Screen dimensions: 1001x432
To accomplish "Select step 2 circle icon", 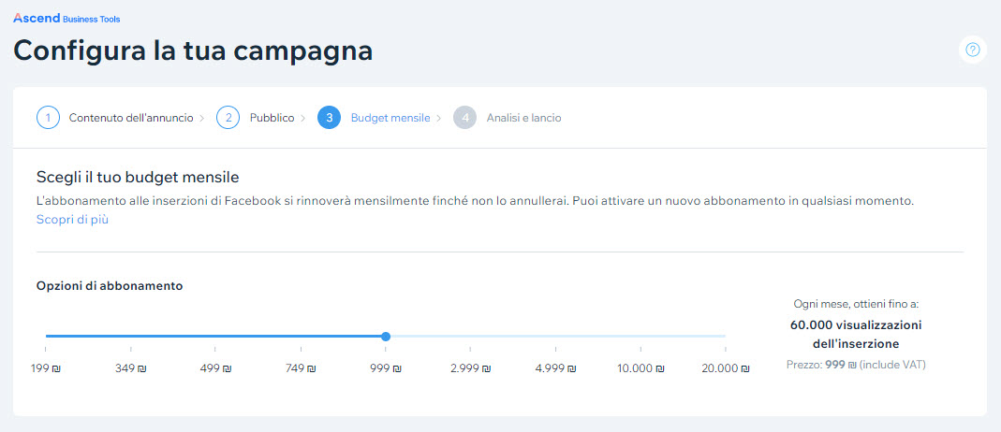I will [x=228, y=118].
